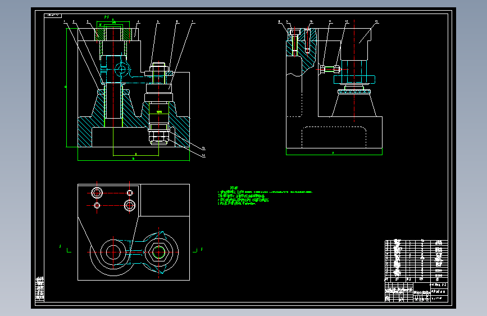Select the tall vertical green height dimension of the section view
This screenshot has height=316, width=487.
coord(66,87)
